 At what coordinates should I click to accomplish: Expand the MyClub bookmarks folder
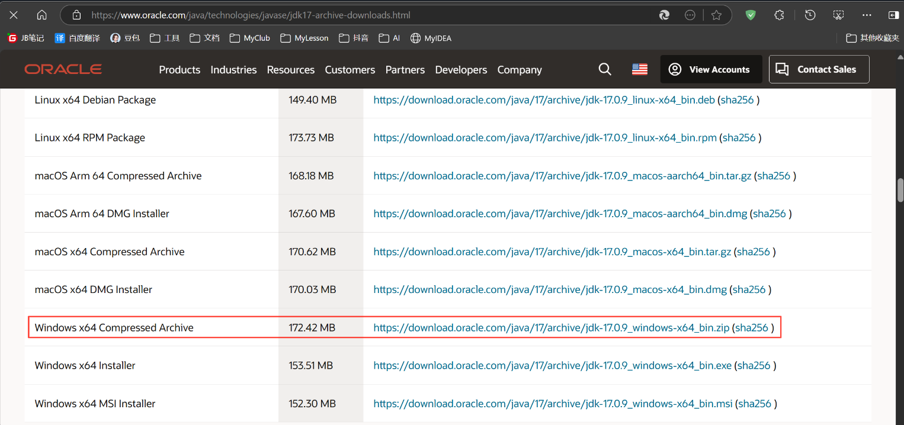pos(250,38)
